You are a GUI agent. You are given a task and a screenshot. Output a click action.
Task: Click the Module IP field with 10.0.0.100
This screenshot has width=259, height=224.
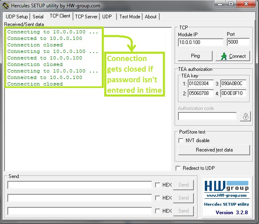pyautogui.click(x=201, y=42)
